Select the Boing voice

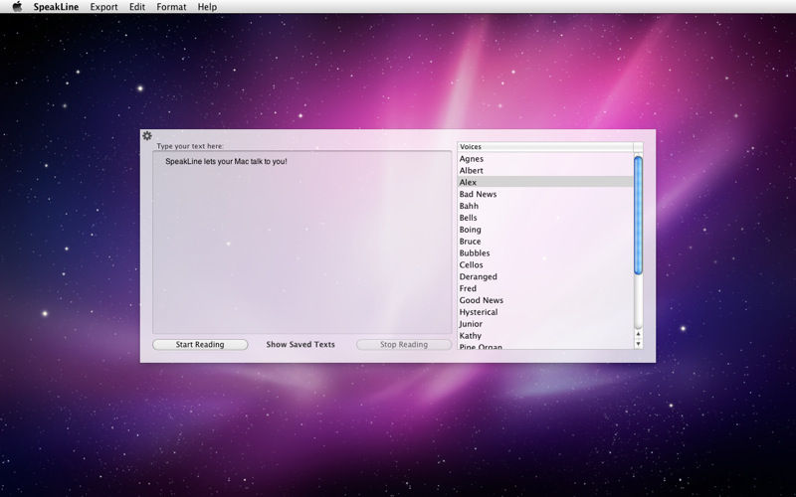coord(545,230)
